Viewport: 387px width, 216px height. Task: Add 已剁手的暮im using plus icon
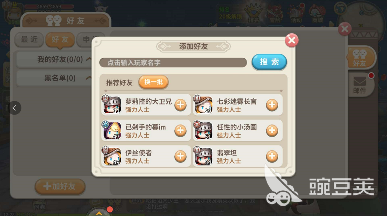[180, 131]
